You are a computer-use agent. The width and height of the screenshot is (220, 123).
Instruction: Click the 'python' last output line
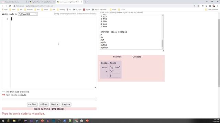pyautogui.click(x=104, y=48)
